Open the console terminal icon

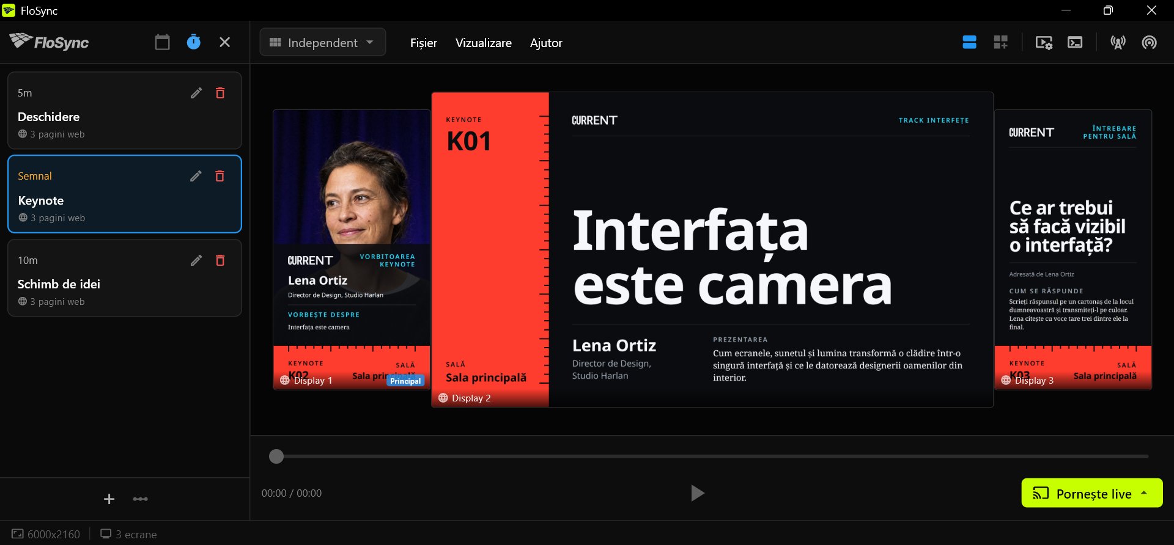(x=1075, y=42)
